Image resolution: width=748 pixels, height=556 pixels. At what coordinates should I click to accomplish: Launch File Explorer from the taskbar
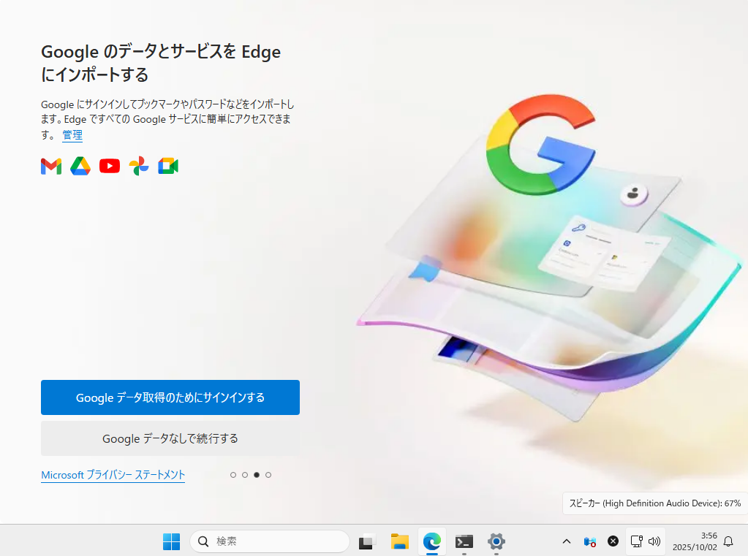tap(399, 541)
